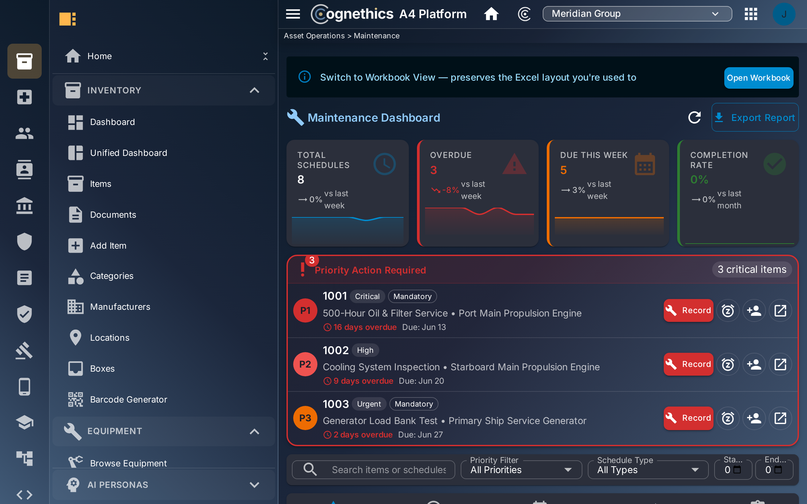The image size is (807, 504).
Task: Select the inventory box rail icon
Action: coord(25,61)
